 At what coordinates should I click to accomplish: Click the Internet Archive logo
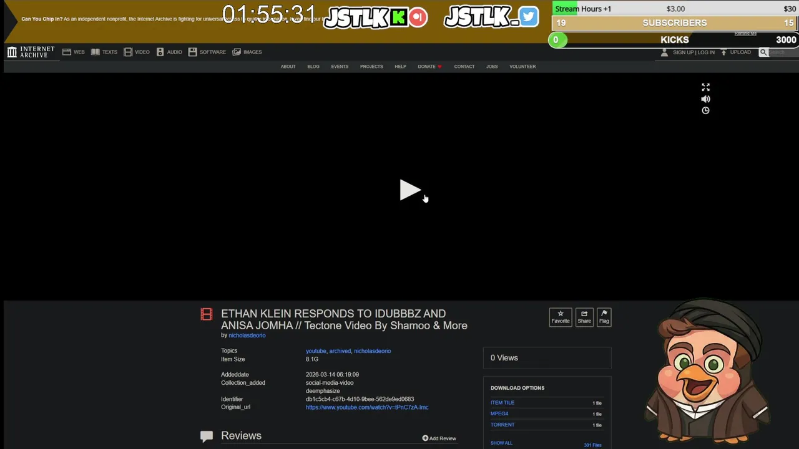[x=31, y=52]
